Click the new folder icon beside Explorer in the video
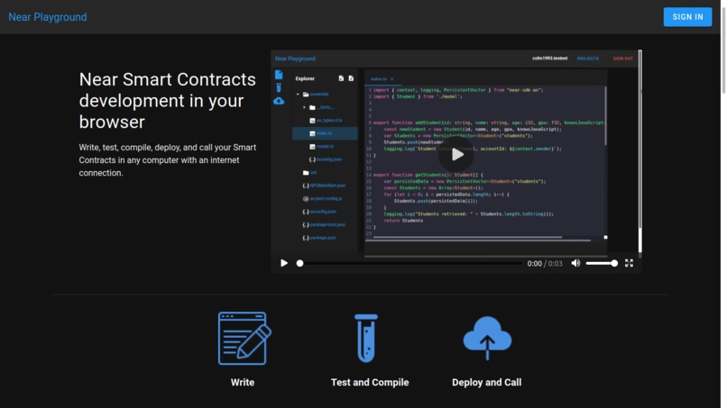This screenshot has width=727, height=408. [351, 78]
